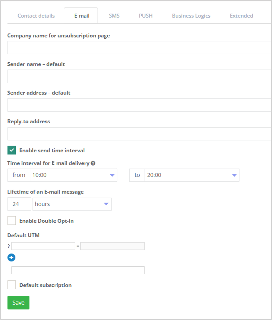Screen dimensions: 272x320
Task: Click into the Sender address default field
Action: point(139,105)
